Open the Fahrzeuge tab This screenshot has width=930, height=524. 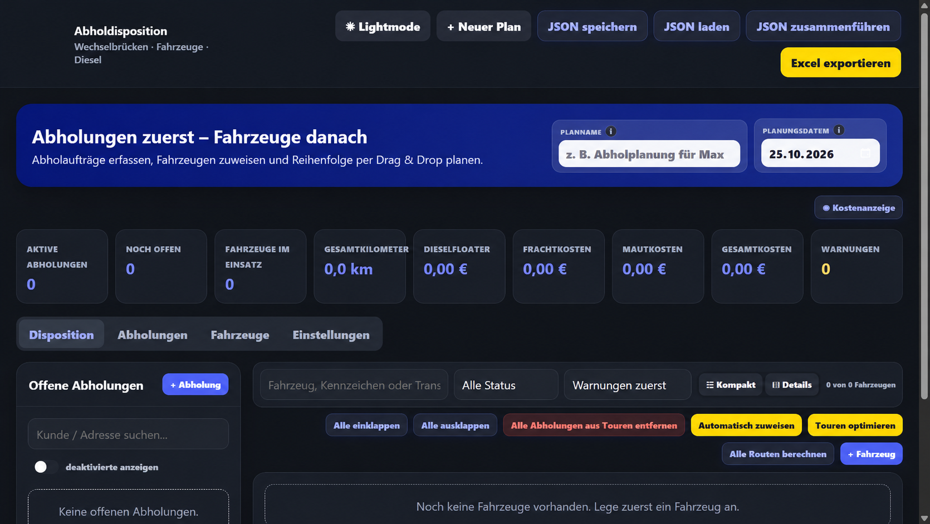click(x=240, y=334)
